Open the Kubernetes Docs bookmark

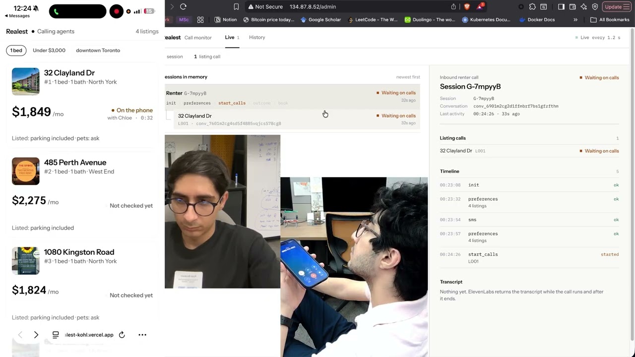click(486, 20)
